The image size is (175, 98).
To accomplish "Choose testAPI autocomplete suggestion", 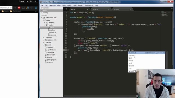I will [x=132, y=71].
